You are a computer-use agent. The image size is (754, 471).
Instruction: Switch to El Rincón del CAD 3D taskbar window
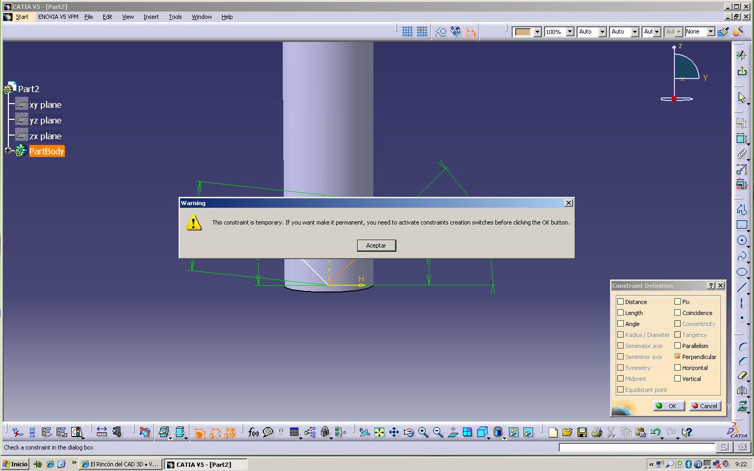(x=120, y=464)
